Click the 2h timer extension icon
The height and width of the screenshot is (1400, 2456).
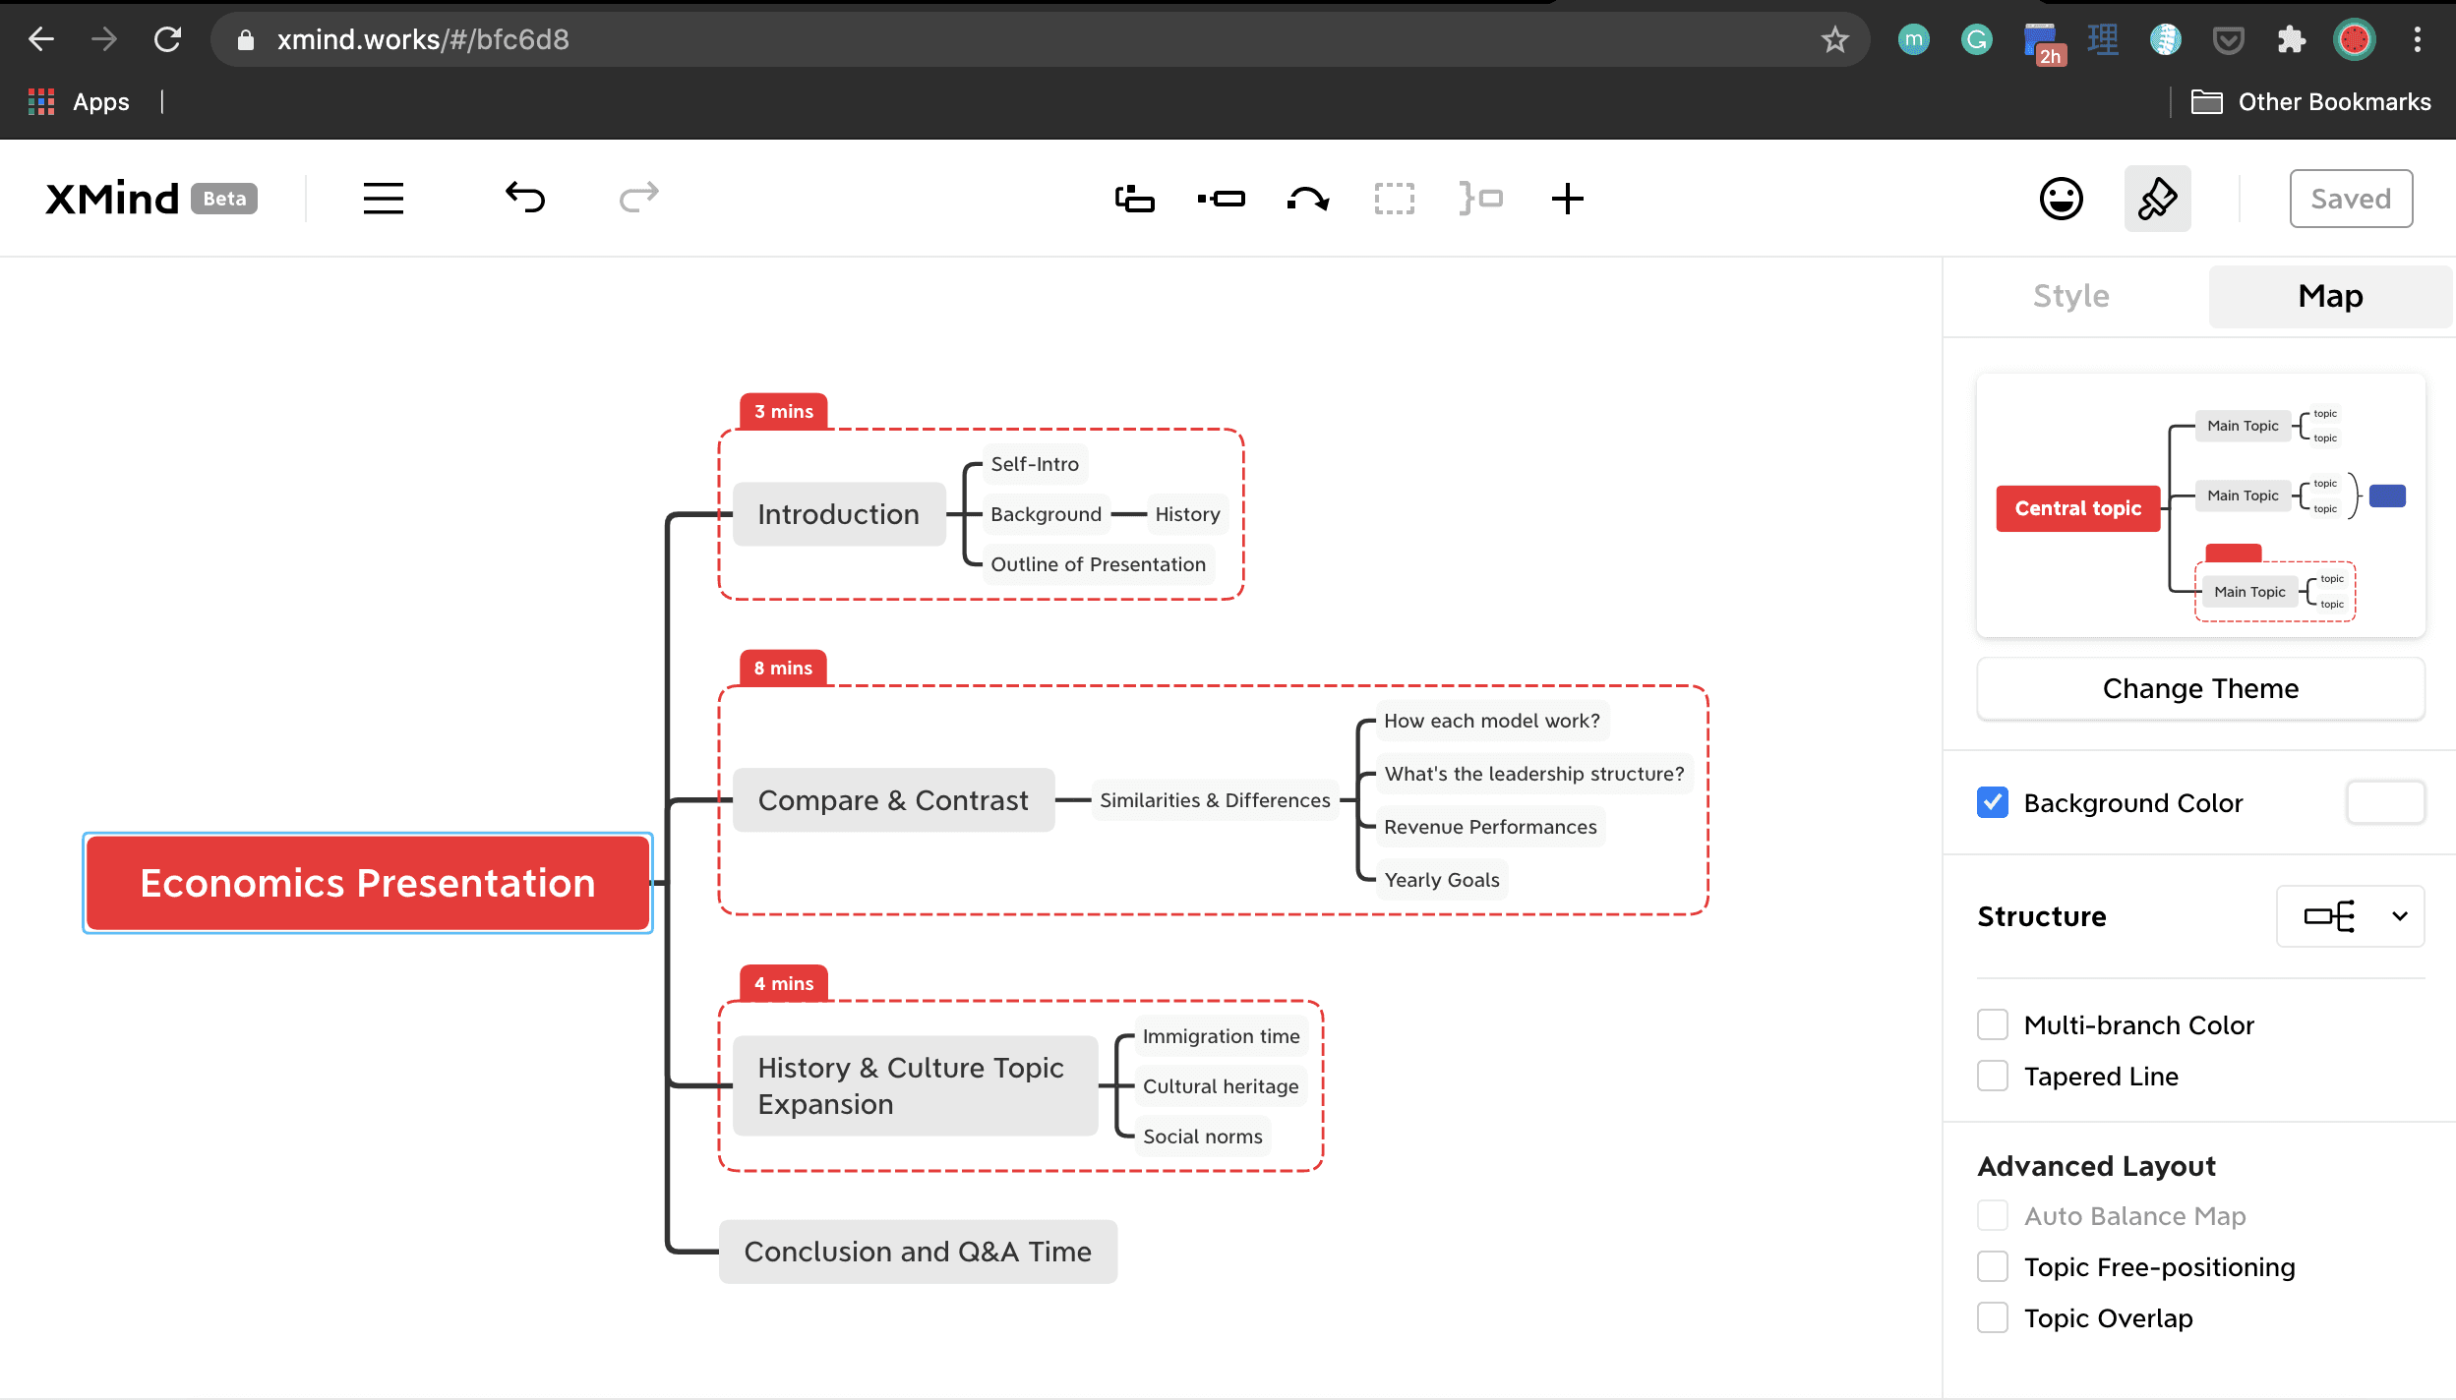2043,42
